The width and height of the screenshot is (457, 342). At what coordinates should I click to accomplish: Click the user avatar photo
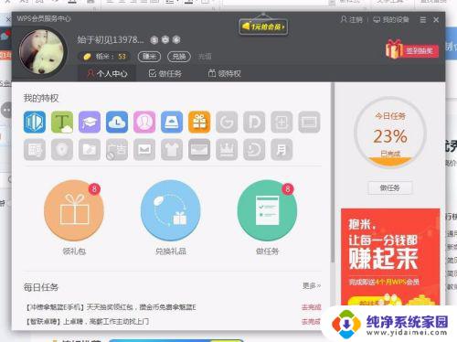click(x=41, y=52)
